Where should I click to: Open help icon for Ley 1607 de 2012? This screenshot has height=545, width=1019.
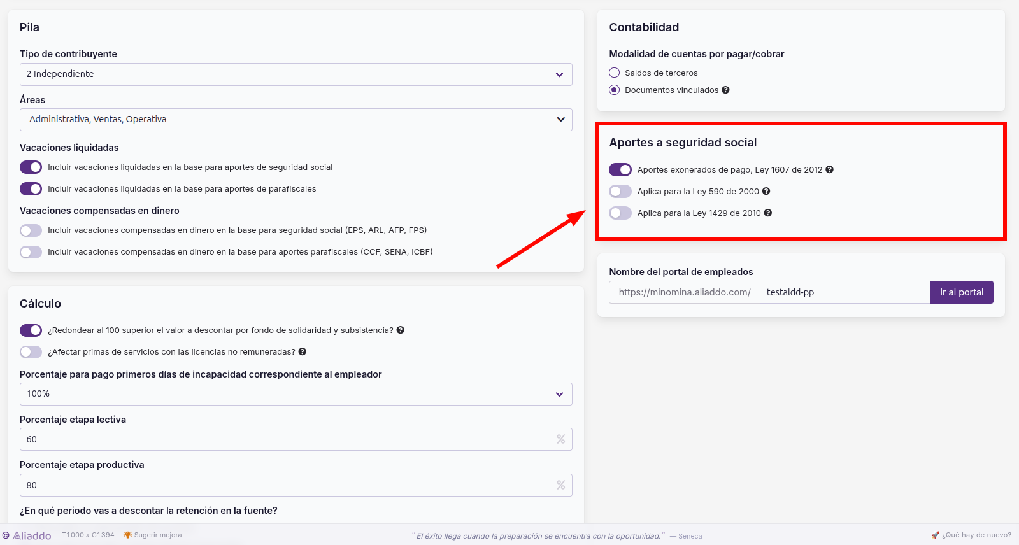click(x=829, y=170)
